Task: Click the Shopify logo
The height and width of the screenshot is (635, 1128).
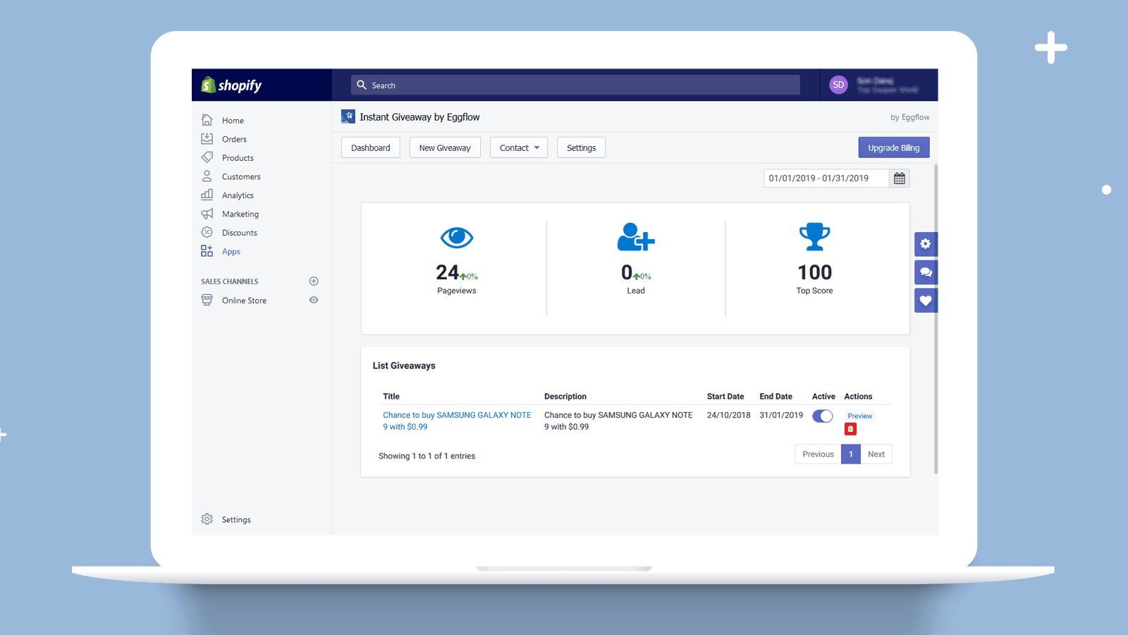Action: tap(232, 85)
